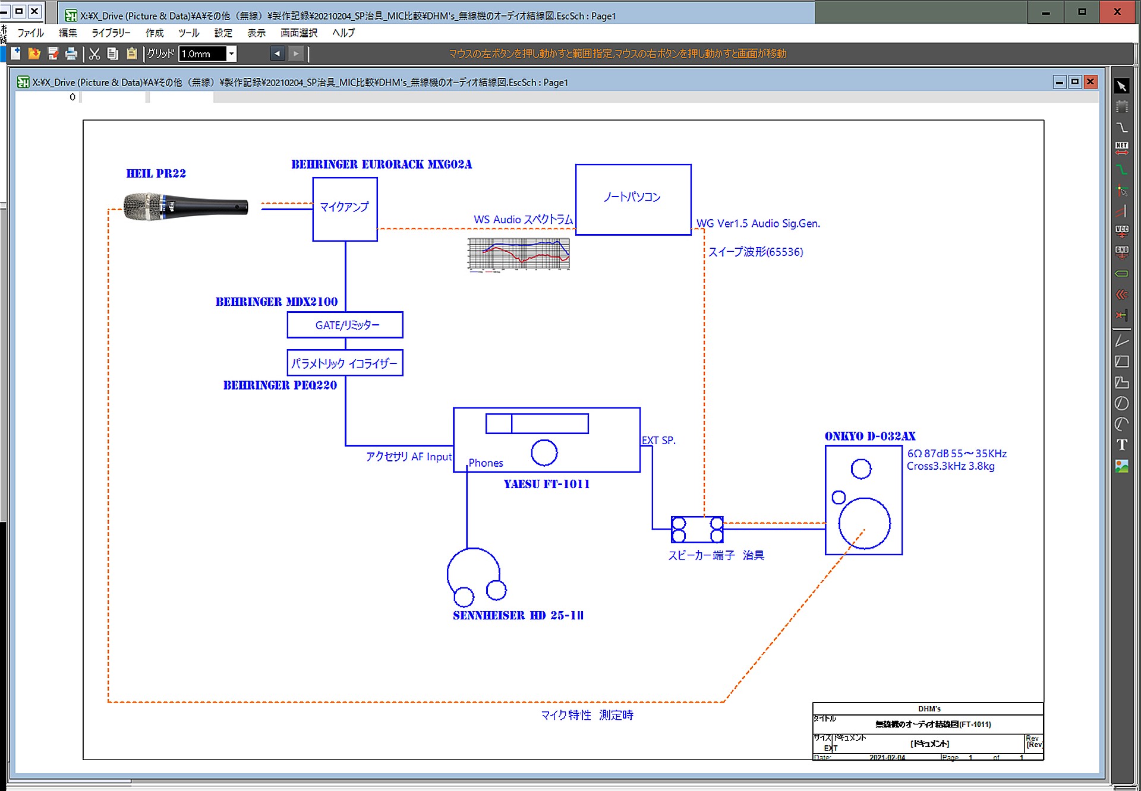Screen dimensions: 1141x791
Task: Select the ノートパソコン box
Action: pyautogui.click(x=633, y=200)
